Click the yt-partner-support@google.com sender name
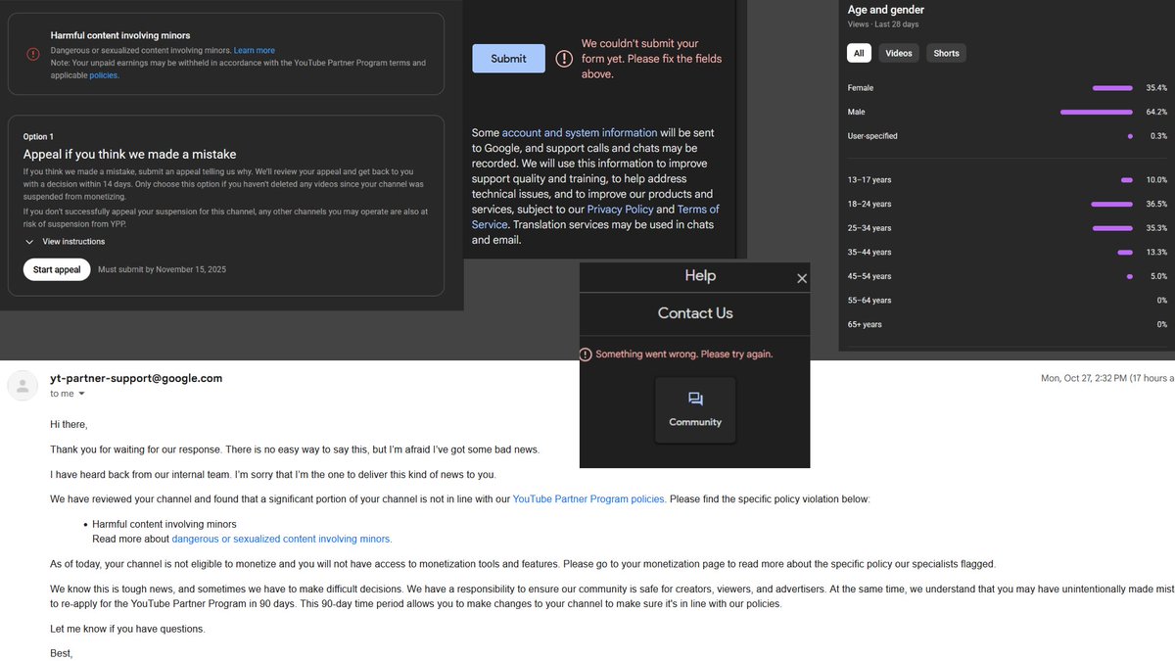Screen dimensions: 1175x661 point(136,378)
